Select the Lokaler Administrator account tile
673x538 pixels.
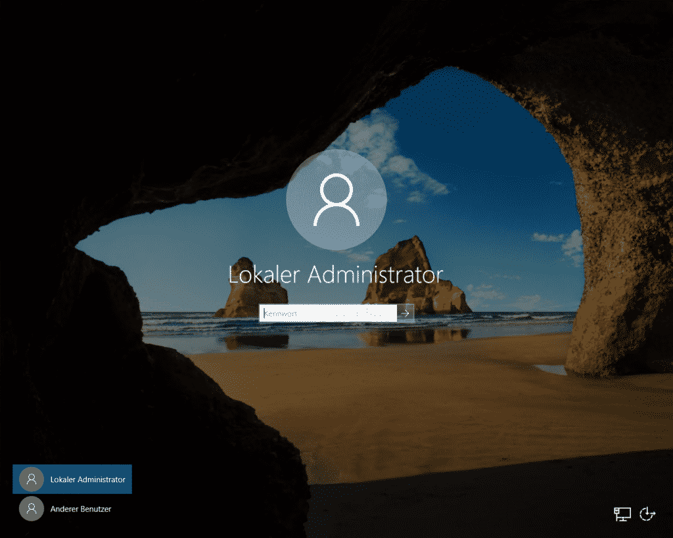[72, 479]
